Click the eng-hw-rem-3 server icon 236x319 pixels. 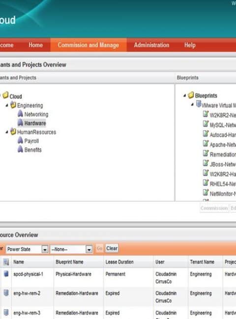(x=6, y=313)
